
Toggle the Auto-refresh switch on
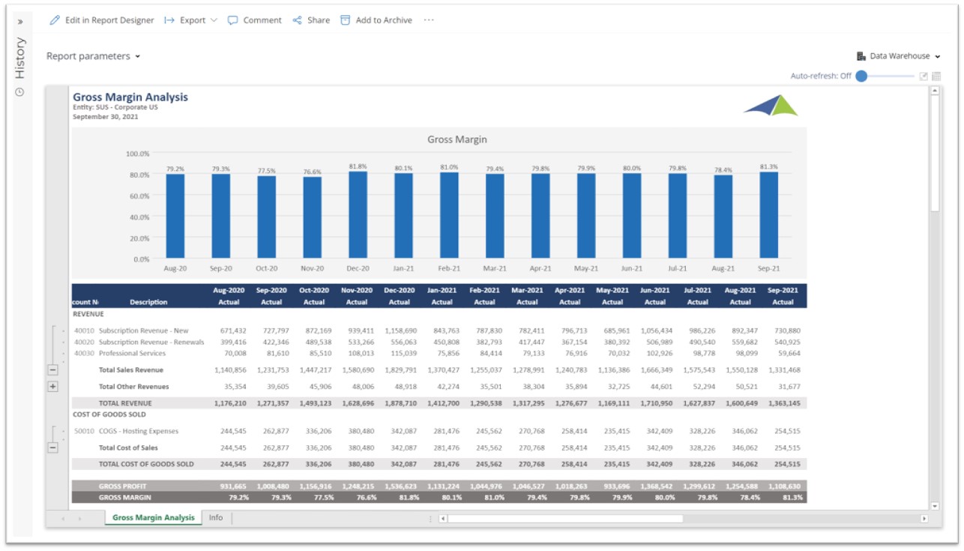tap(862, 76)
